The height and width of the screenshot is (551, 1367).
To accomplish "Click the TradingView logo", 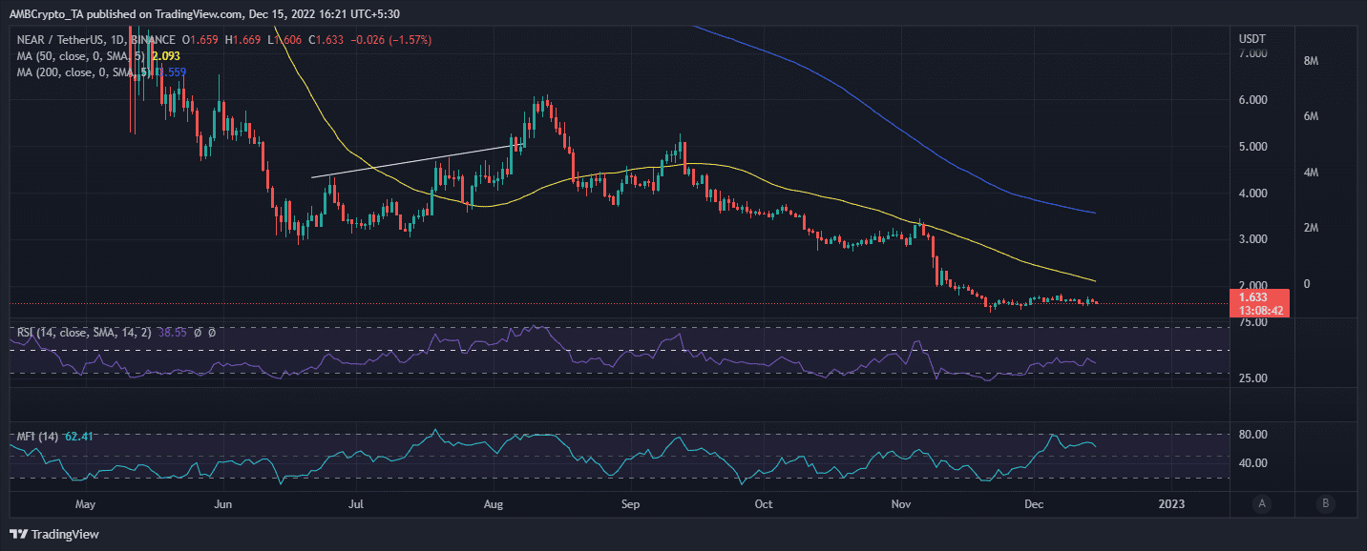I will (x=55, y=534).
